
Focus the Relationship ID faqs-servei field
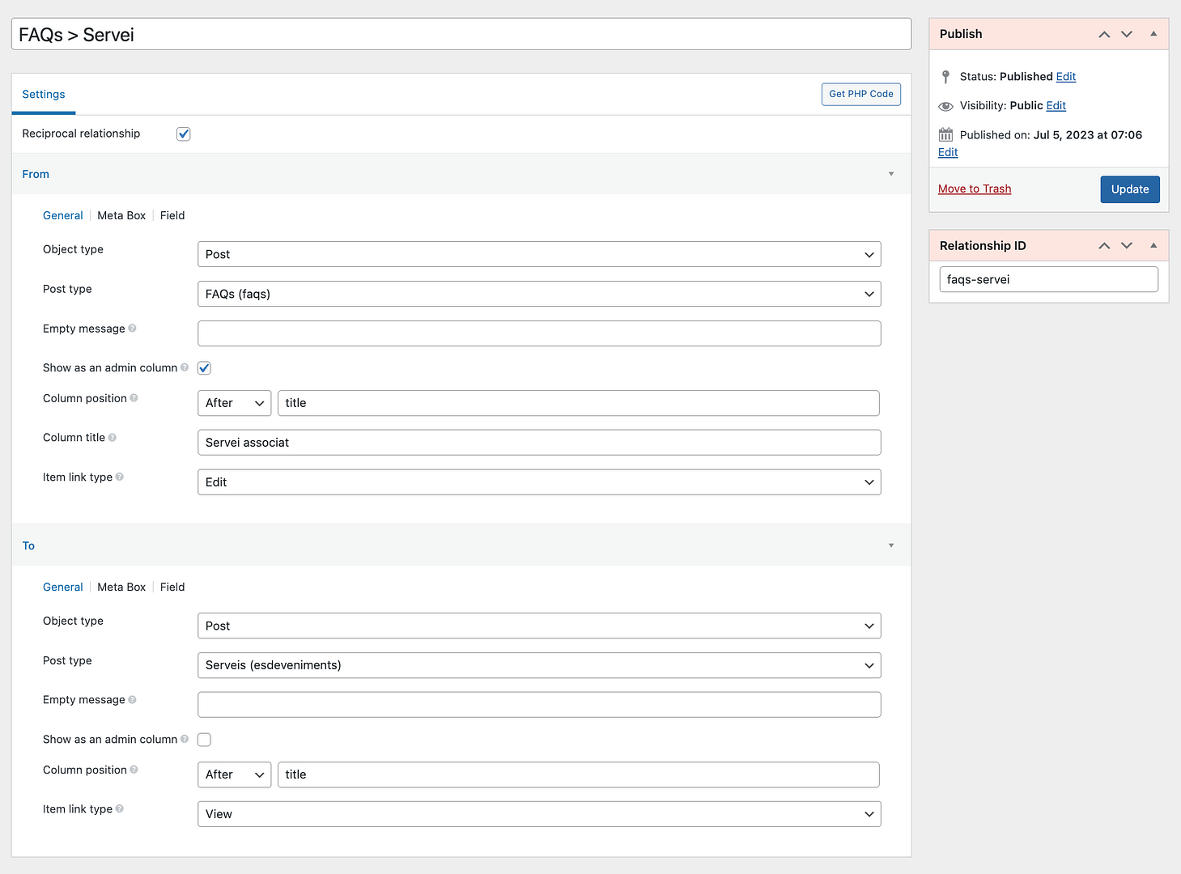coord(1049,279)
